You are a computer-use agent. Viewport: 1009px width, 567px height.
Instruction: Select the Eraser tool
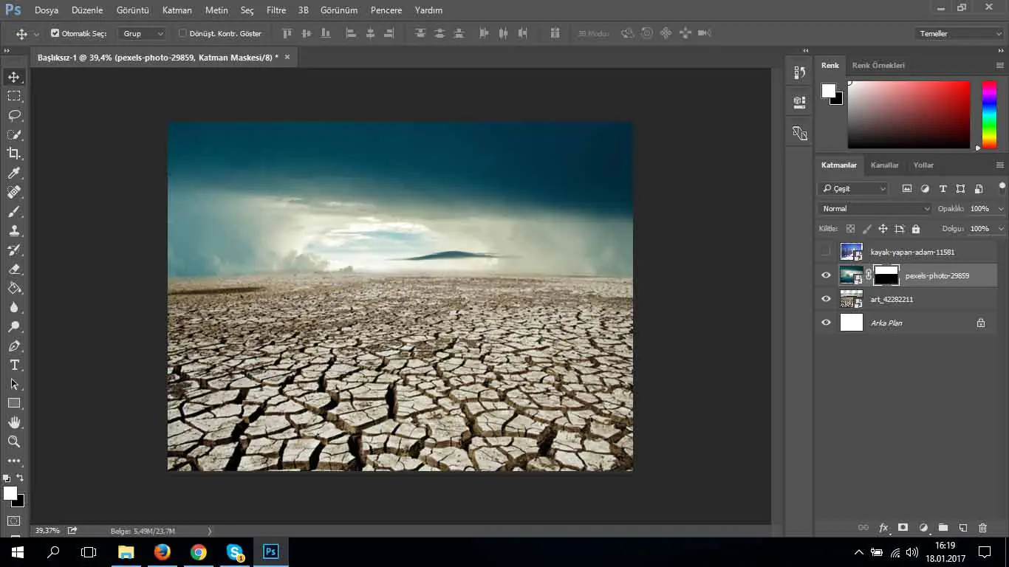[x=14, y=269]
